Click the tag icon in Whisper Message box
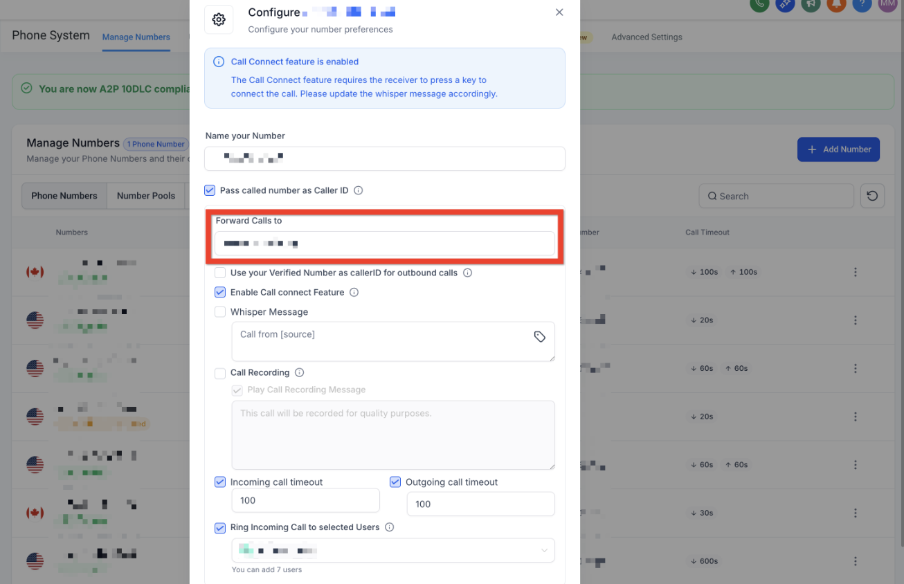 point(540,336)
